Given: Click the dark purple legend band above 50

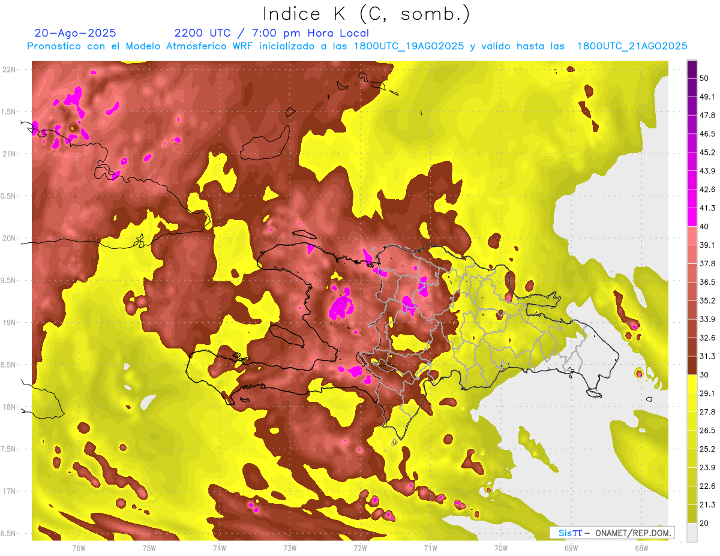Looking at the screenshot, I should [692, 70].
